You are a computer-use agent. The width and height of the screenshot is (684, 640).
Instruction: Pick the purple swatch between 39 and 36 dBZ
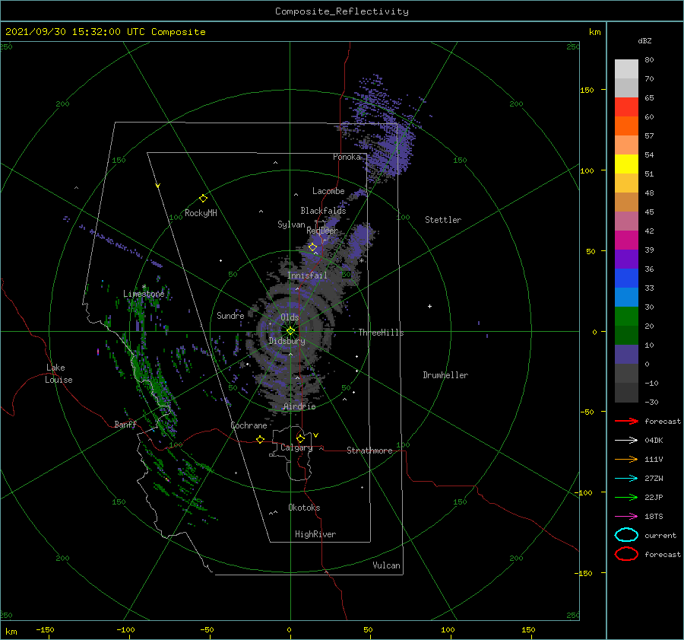[x=626, y=259]
